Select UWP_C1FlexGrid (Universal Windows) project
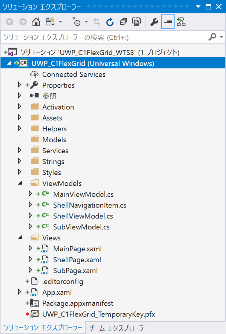The image size is (226, 334). click(93, 63)
